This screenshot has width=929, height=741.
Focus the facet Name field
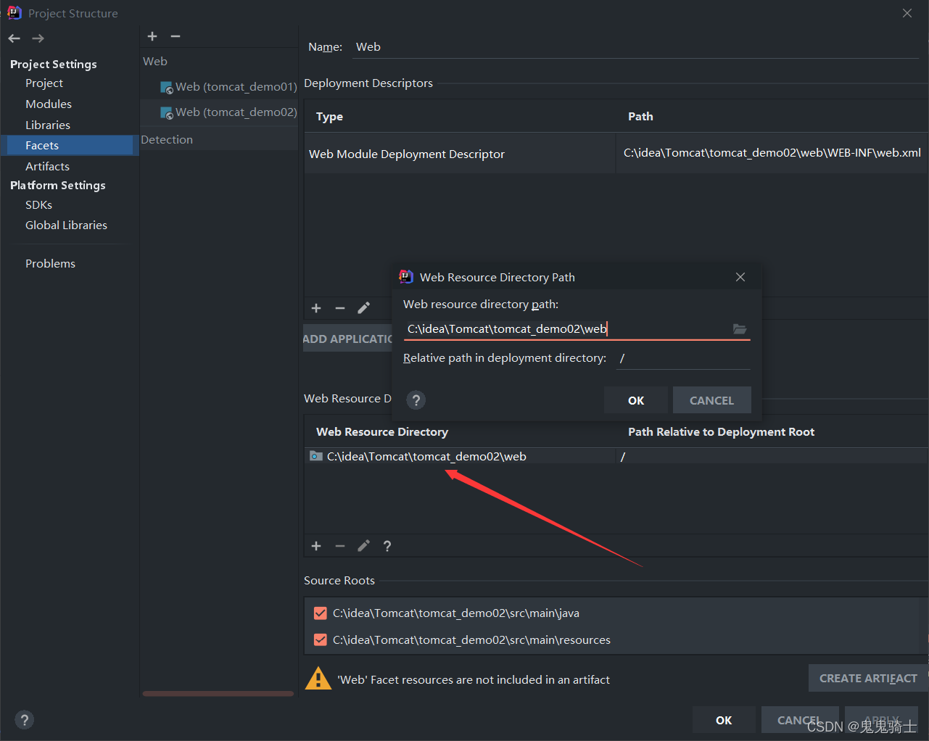[635, 47]
